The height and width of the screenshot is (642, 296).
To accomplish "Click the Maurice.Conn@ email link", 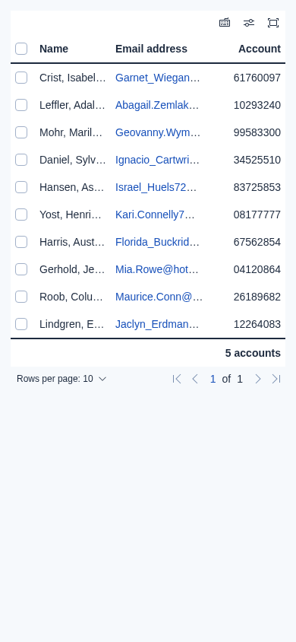I will [159, 297].
